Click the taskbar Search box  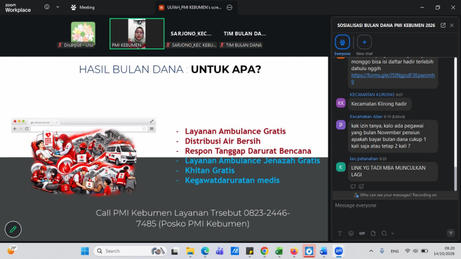(130, 251)
